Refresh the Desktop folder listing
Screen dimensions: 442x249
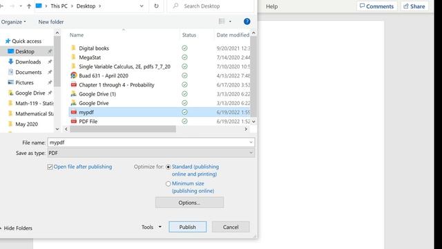tap(156, 6)
